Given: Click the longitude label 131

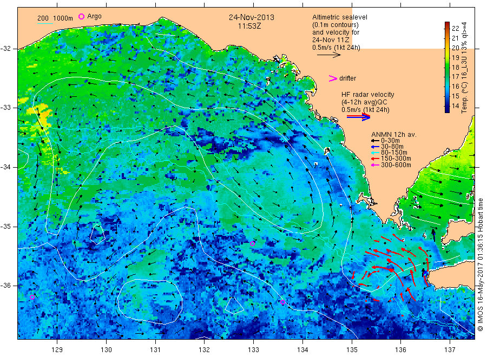Looking at the screenshot, I should [155, 350].
